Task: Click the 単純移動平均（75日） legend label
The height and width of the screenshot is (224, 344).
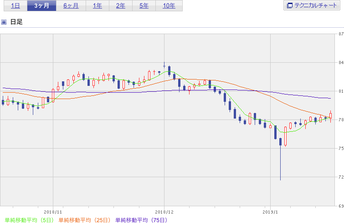Action: pyautogui.click(x=141, y=220)
